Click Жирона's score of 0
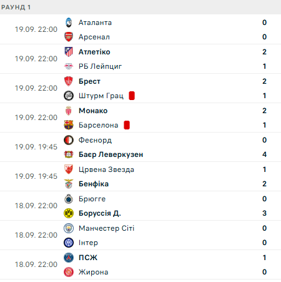This screenshot has height=282, width=281. [264, 272]
